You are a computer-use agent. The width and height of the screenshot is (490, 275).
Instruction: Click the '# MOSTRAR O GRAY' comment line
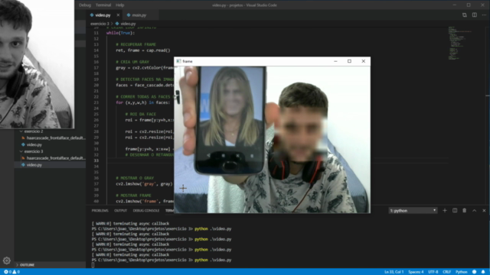pos(135,178)
